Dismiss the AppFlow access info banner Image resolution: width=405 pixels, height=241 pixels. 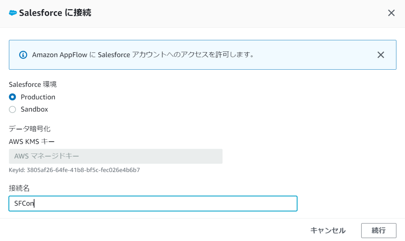tap(381, 55)
